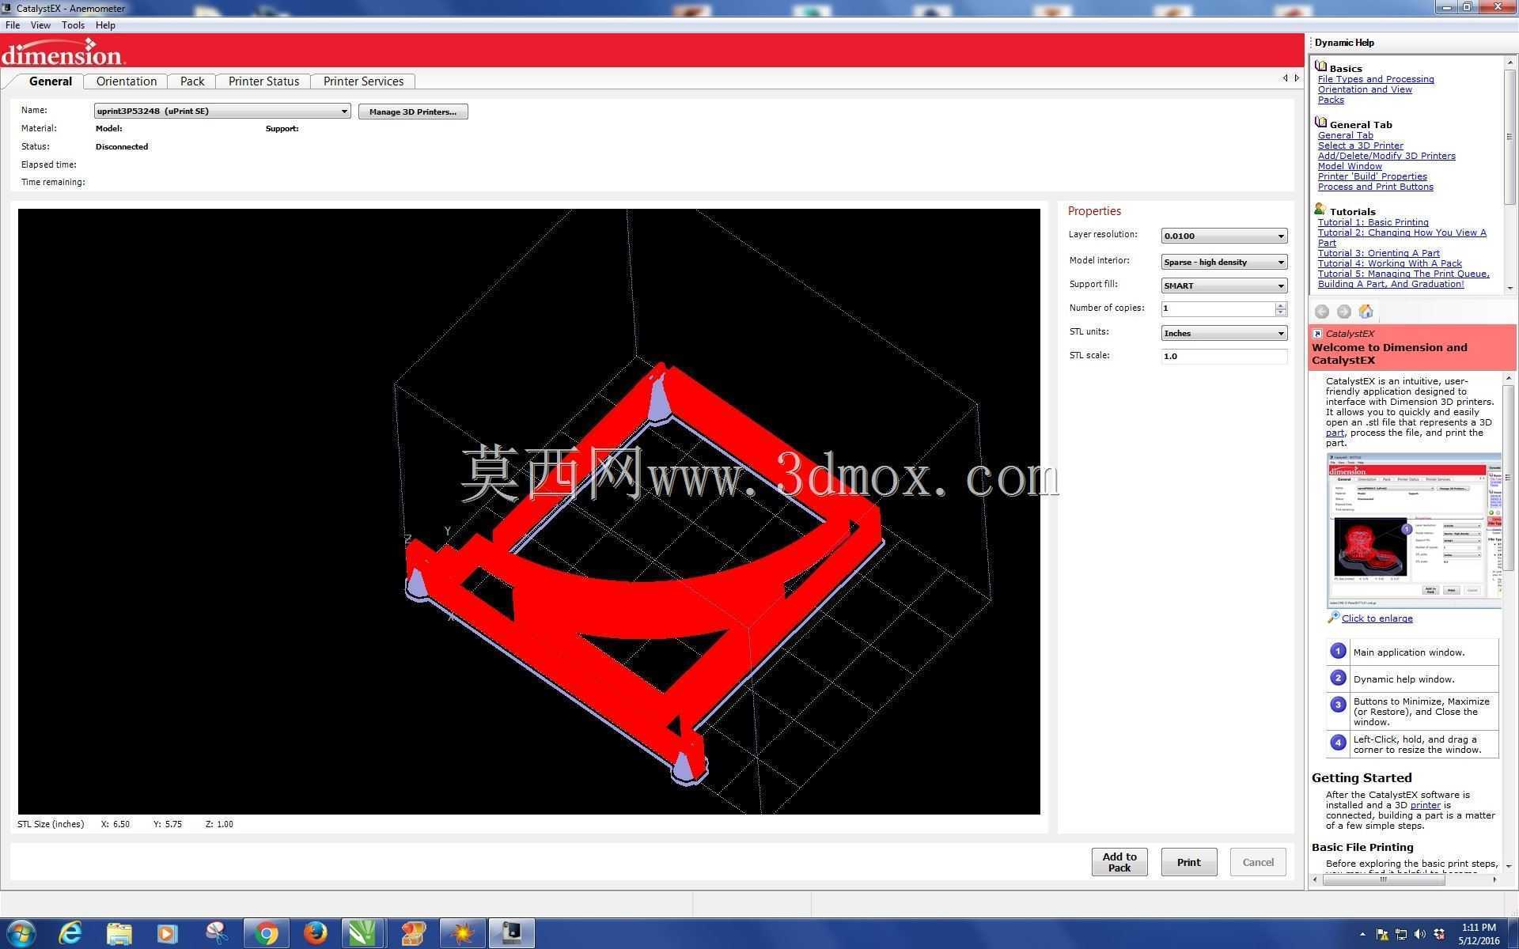Open Firefox from the taskbar
This screenshot has width=1519, height=949.
click(316, 933)
